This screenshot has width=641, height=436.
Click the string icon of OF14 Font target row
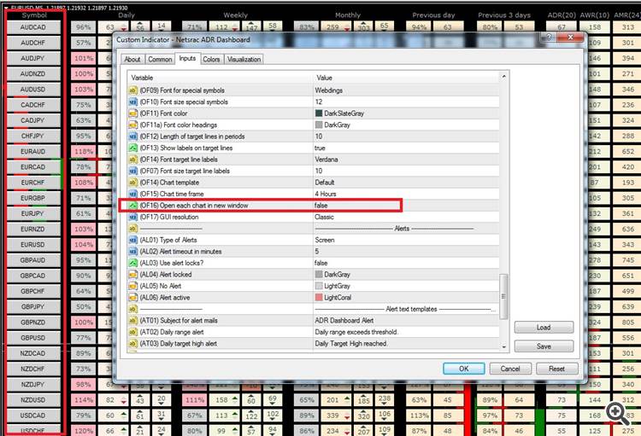pyautogui.click(x=132, y=160)
